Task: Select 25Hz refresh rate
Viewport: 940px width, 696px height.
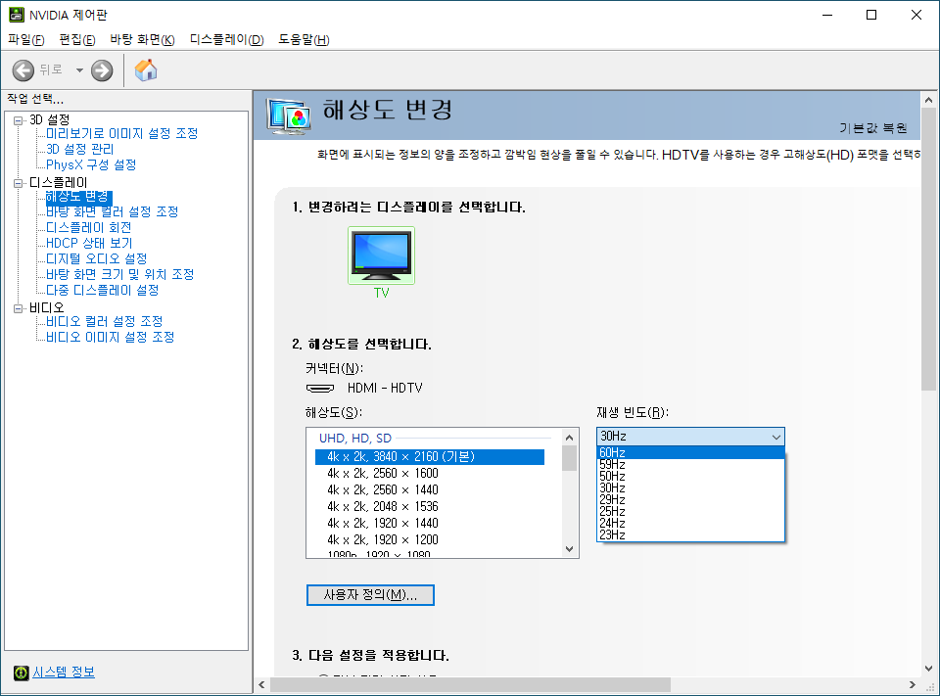Action: (690, 511)
